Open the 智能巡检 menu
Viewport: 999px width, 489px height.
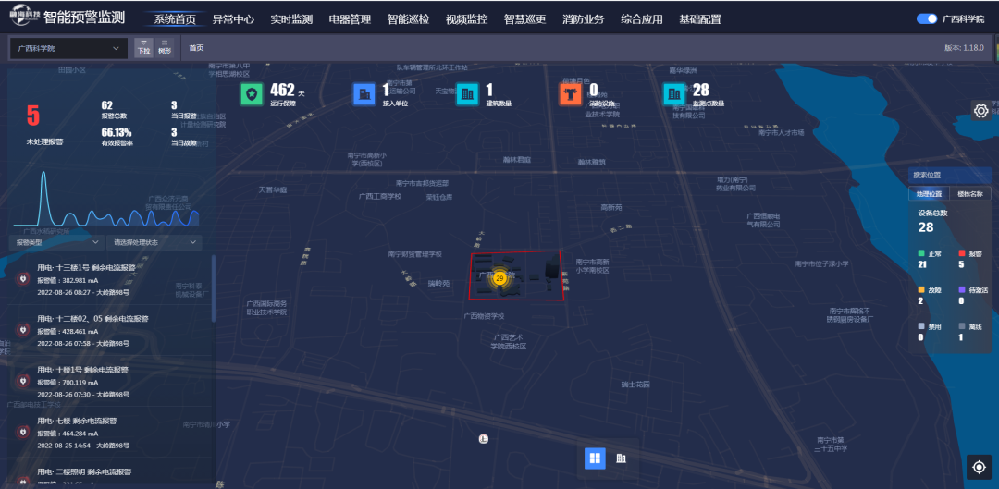409,19
